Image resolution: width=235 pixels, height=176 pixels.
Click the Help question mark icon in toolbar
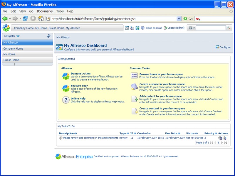[x=143, y=28]
